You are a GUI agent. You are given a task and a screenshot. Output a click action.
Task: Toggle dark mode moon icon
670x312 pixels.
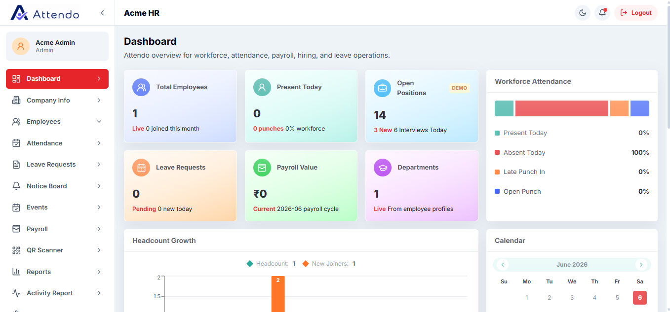[583, 13]
